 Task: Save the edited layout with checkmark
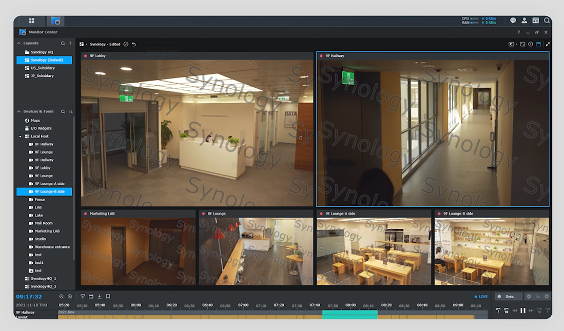coord(126,44)
